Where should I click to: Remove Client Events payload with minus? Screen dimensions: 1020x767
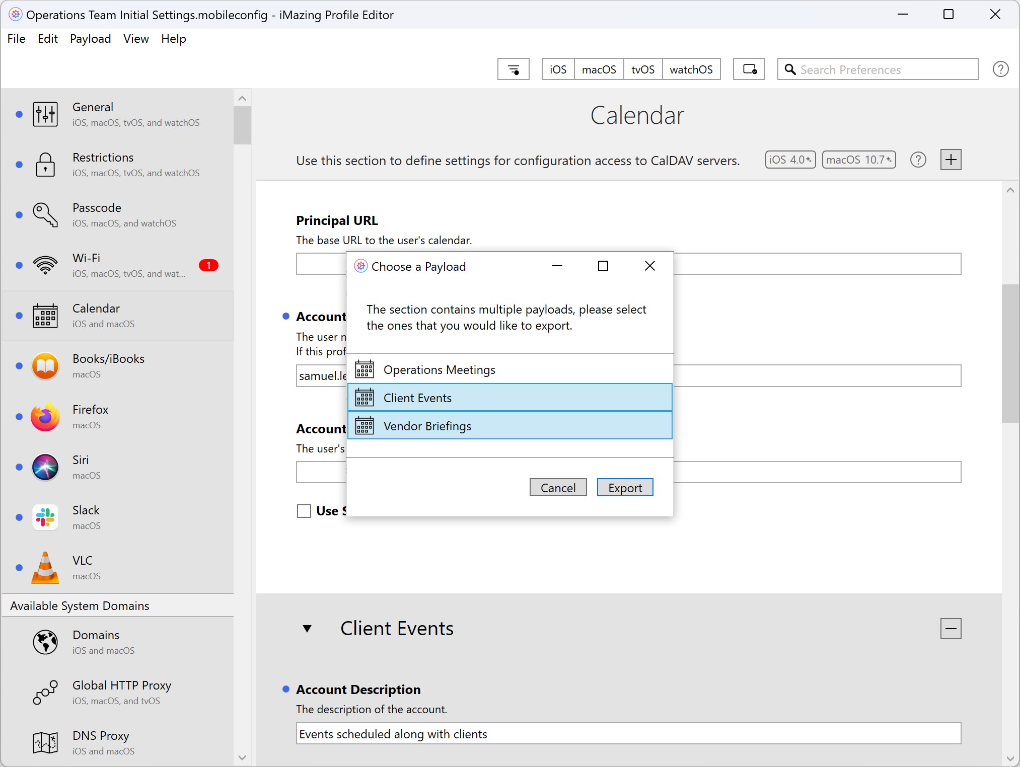coord(951,629)
